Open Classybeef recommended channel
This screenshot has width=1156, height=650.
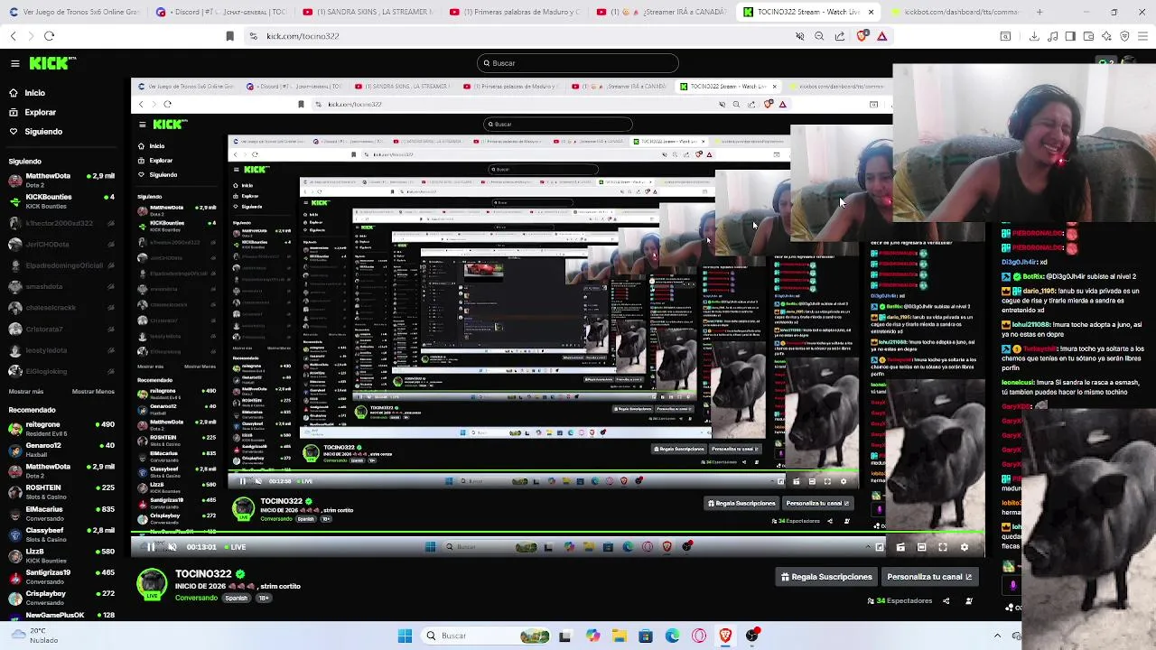tap(60, 534)
